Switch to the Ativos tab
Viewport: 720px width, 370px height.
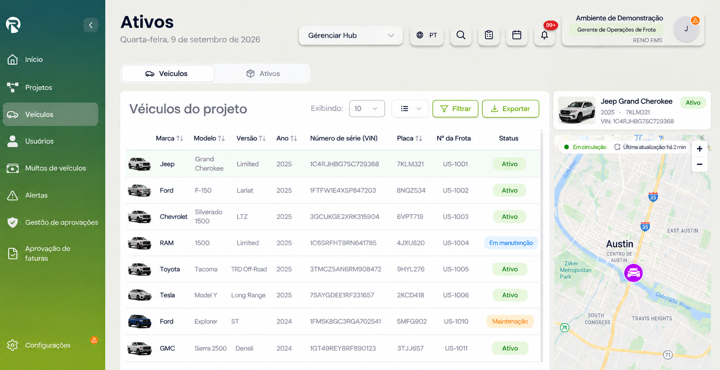[263, 74]
